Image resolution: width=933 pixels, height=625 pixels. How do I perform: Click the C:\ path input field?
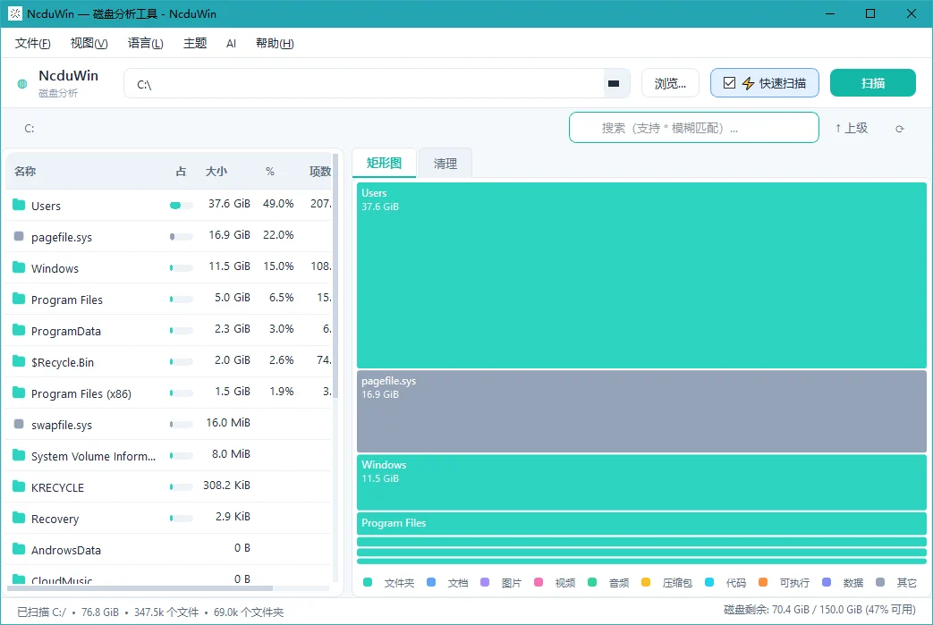pyautogui.click(x=364, y=84)
